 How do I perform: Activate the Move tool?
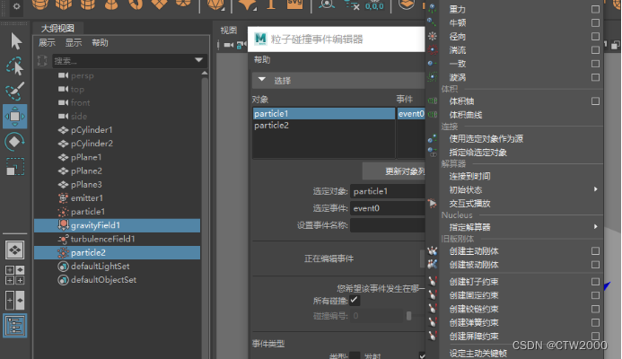click(x=14, y=117)
